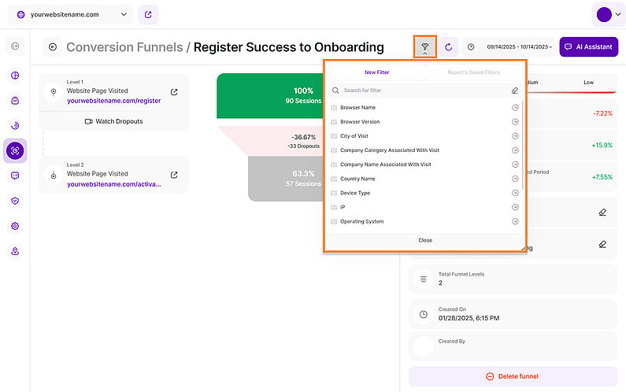Switch to Report's Saved Filters tab
626x392 pixels.
click(x=473, y=72)
